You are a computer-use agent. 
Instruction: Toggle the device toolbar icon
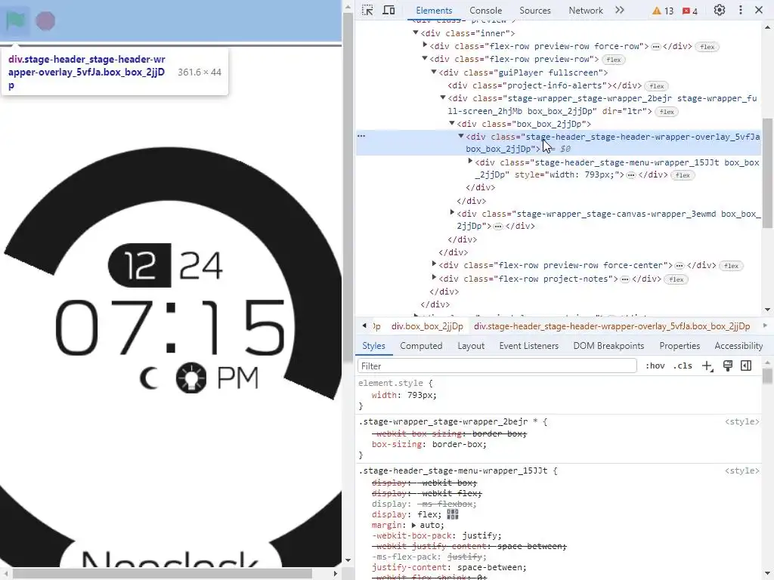pyautogui.click(x=389, y=10)
